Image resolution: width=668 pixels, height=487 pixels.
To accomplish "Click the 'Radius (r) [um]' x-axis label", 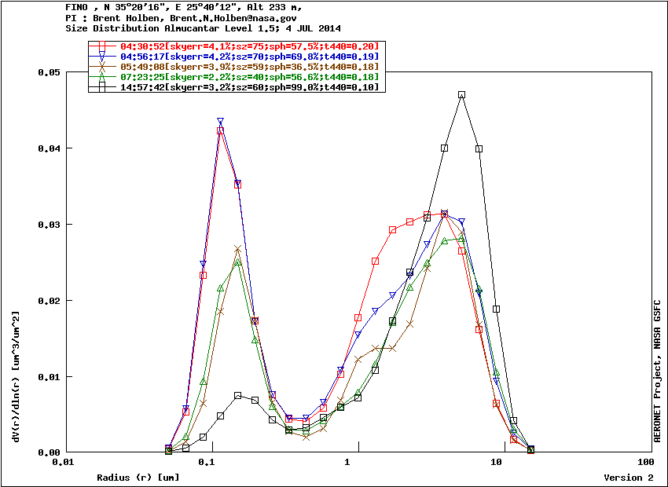I will [138, 478].
